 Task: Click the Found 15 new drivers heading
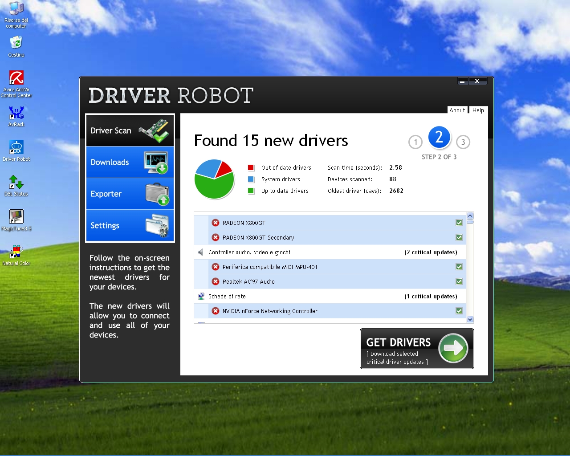(271, 141)
